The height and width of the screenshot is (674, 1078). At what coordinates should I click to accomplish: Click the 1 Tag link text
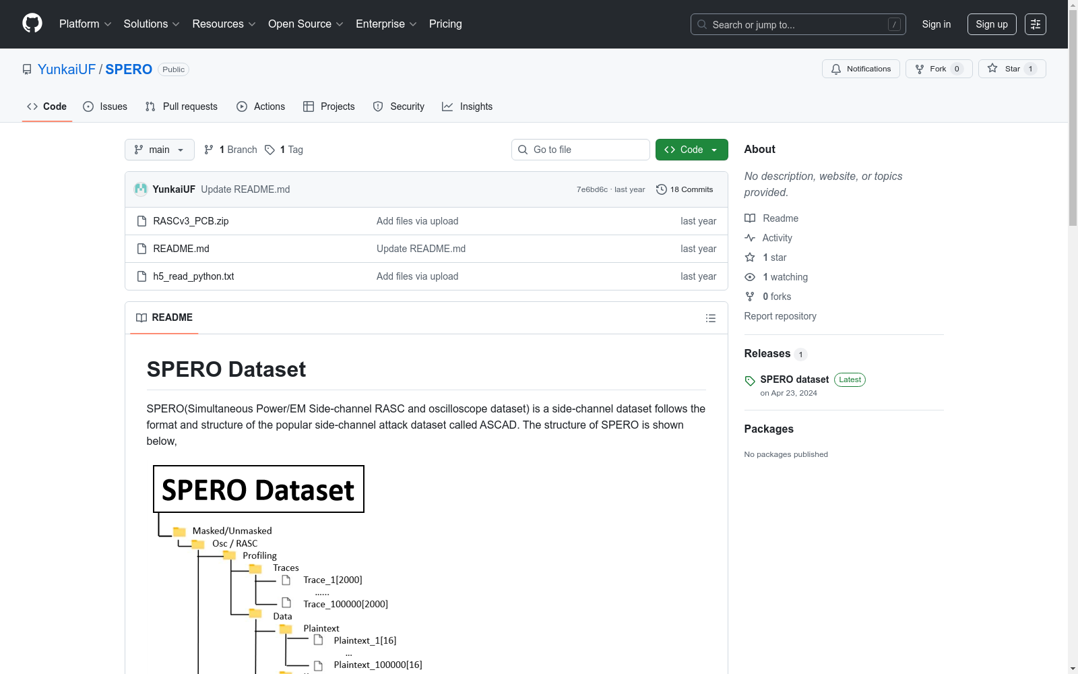(x=291, y=150)
